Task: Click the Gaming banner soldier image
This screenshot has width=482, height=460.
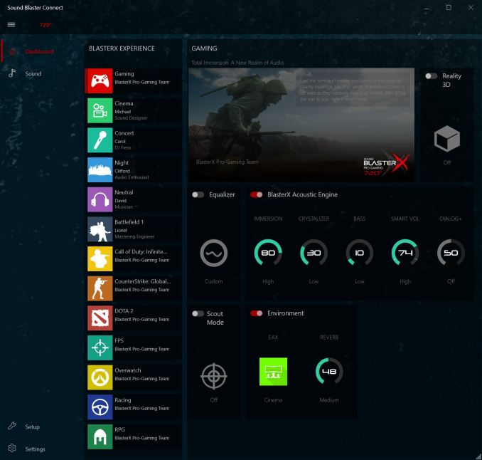Action: [x=301, y=125]
